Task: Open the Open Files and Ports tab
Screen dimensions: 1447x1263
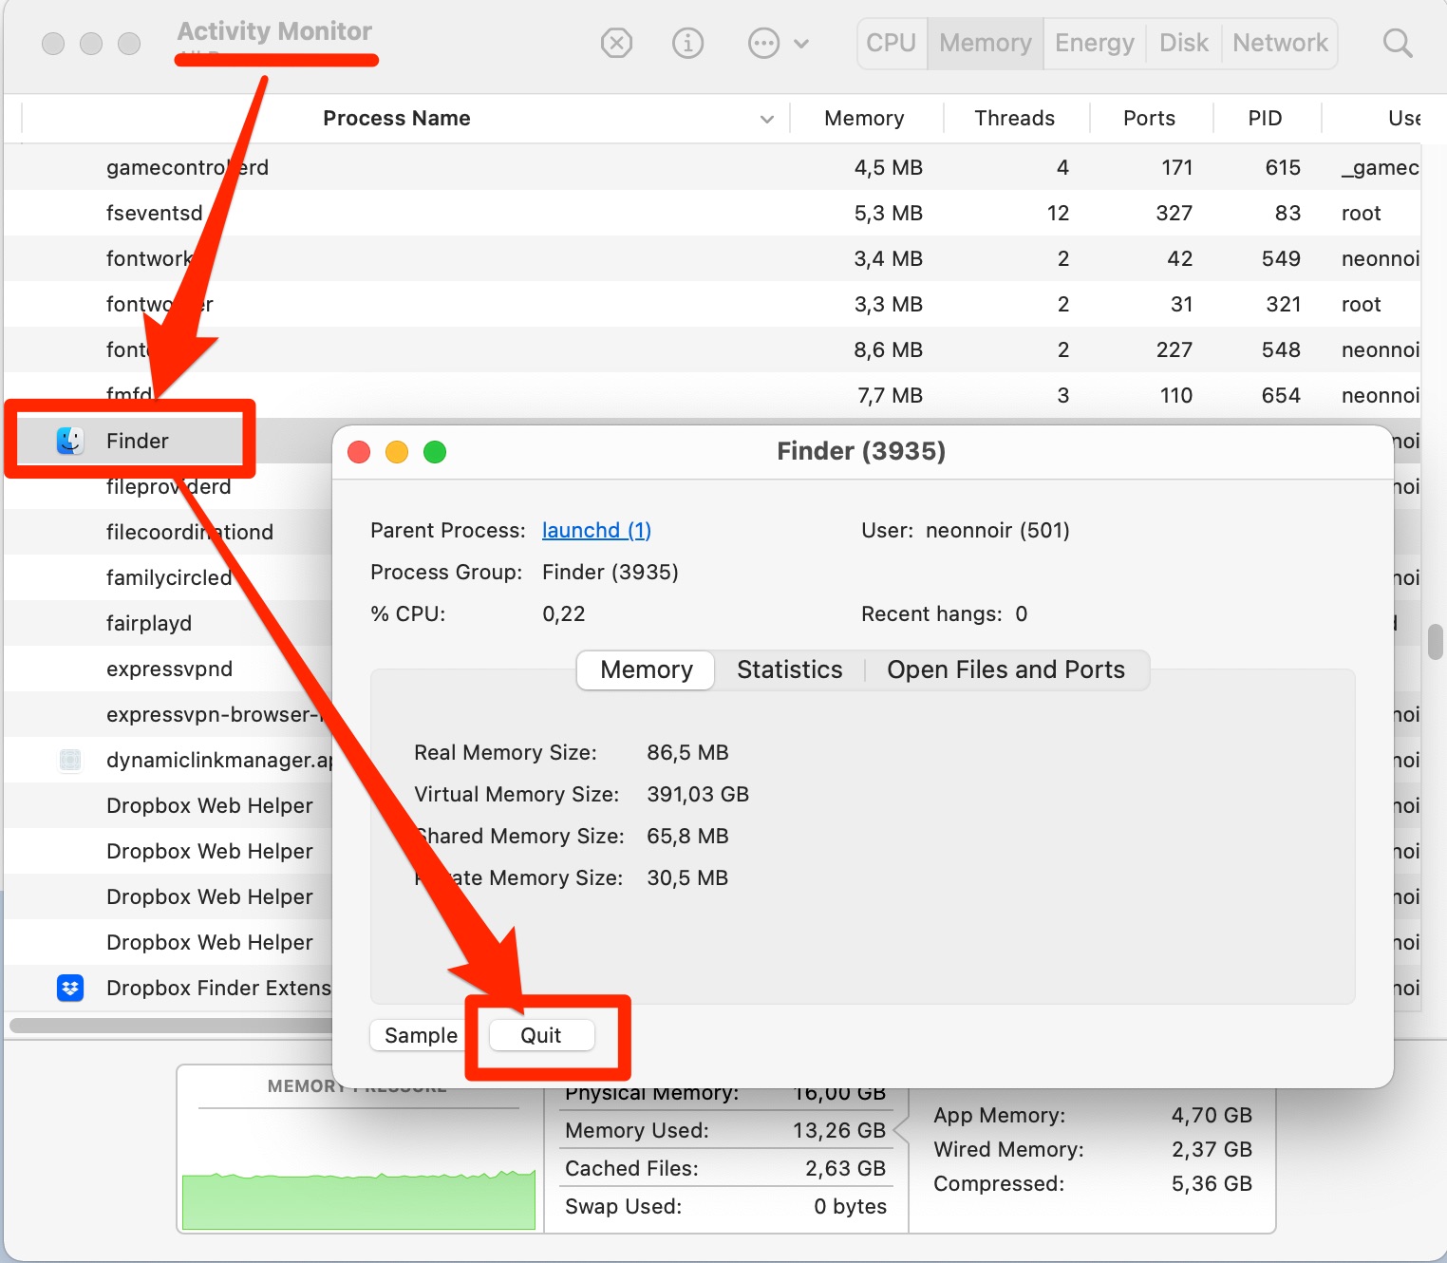Action: click(x=1005, y=669)
